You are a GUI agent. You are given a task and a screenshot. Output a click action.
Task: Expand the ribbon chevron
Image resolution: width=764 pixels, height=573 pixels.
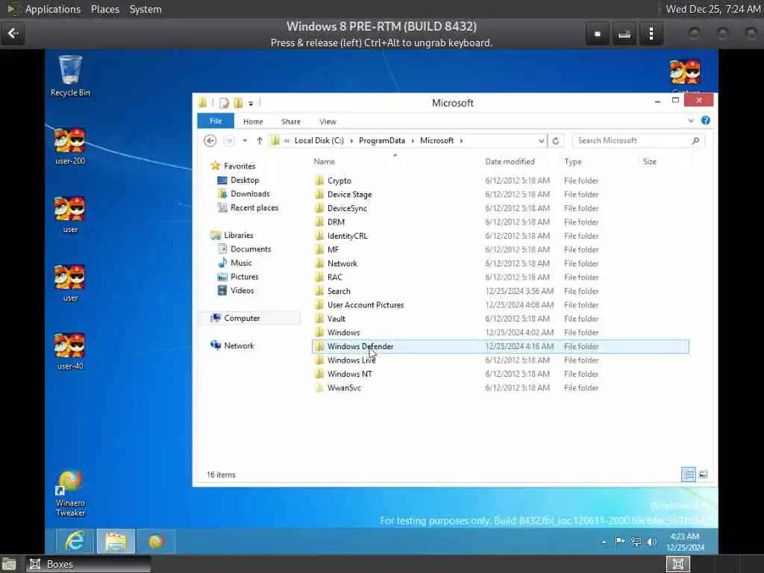coord(691,120)
